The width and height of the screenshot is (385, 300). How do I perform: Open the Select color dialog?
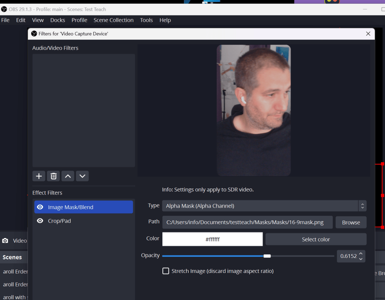click(x=316, y=239)
